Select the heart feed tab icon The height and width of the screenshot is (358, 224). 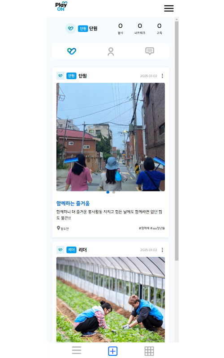[x=72, y=51]
